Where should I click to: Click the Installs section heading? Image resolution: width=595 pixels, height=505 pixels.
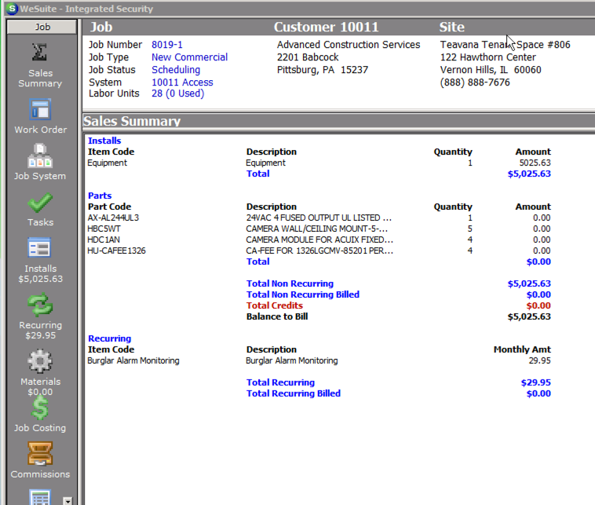point(104,141)
